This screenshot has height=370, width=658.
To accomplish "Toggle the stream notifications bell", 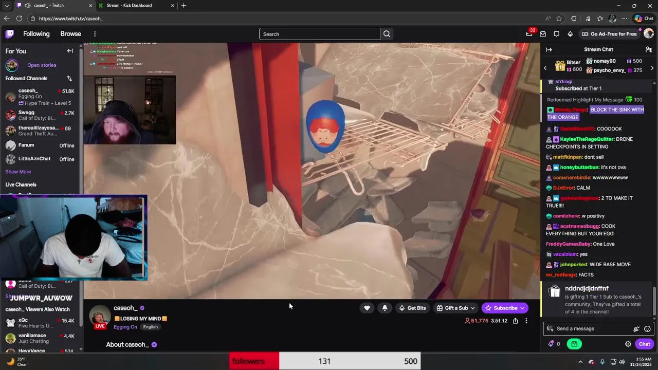I will (385, 308).
